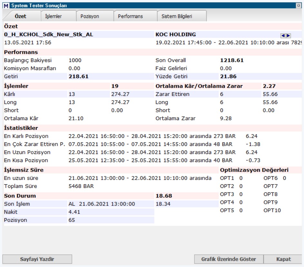Click Grafik Üzerinde Göster button
The width and height of the screenshot is (304, 267).
229,259
